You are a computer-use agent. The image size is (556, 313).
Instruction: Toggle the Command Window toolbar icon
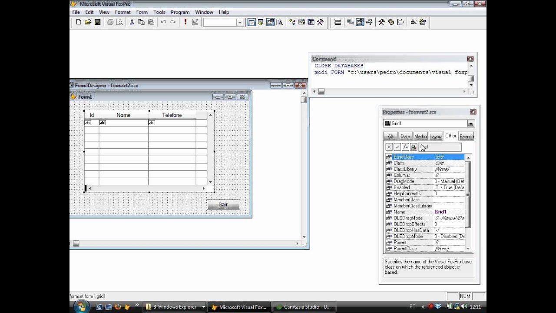[x=252, y=22]
